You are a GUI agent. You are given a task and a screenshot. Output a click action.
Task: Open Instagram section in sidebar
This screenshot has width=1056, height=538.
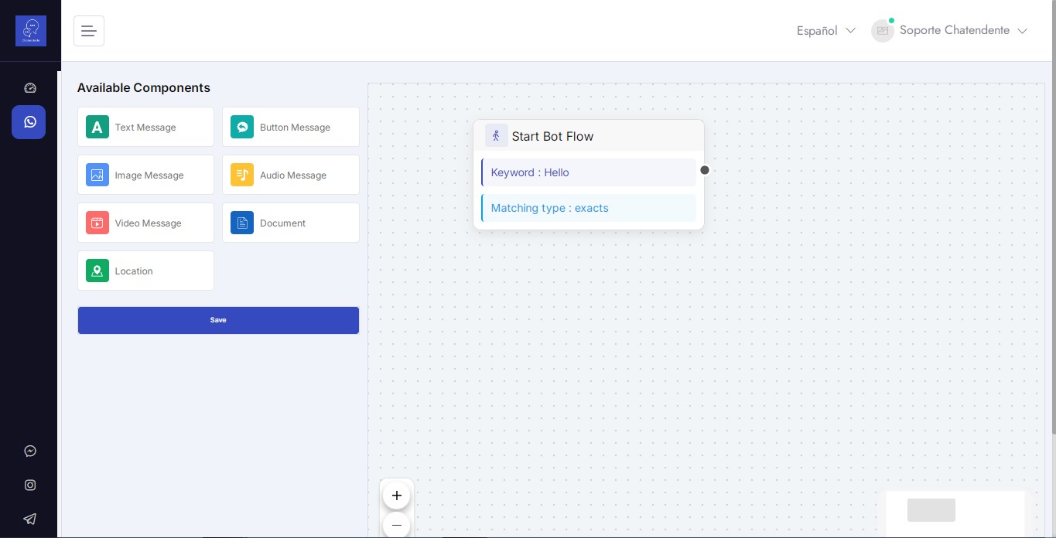[x=29, y=485]
